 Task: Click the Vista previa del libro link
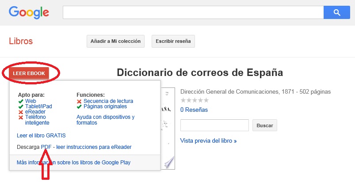pyautogui.click(x=208, y=141)
